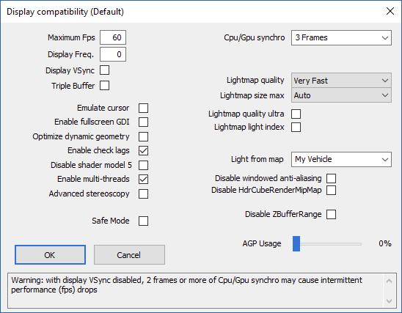Image resolution: width=402 pixels, height=313 pixels.
Task: Toggle Disable shader model 5
Action: [143, 165]
